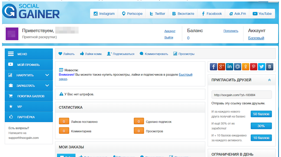Open МОЙ ПРОФИЛЬ in the sidebar

pyautogui.click(x=29, y=65)
